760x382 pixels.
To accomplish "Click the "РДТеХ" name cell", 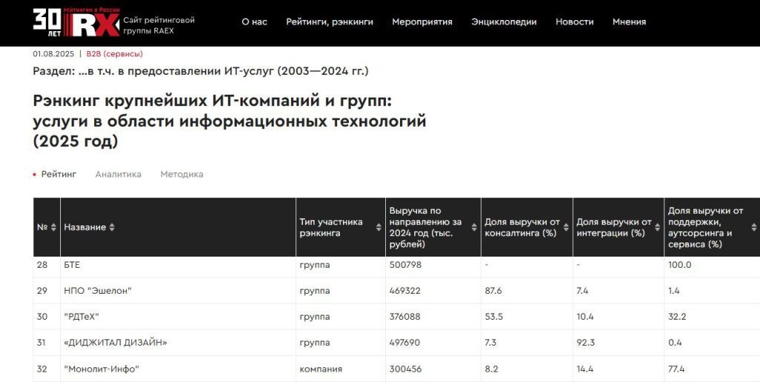I will click(x=178, y=317).
